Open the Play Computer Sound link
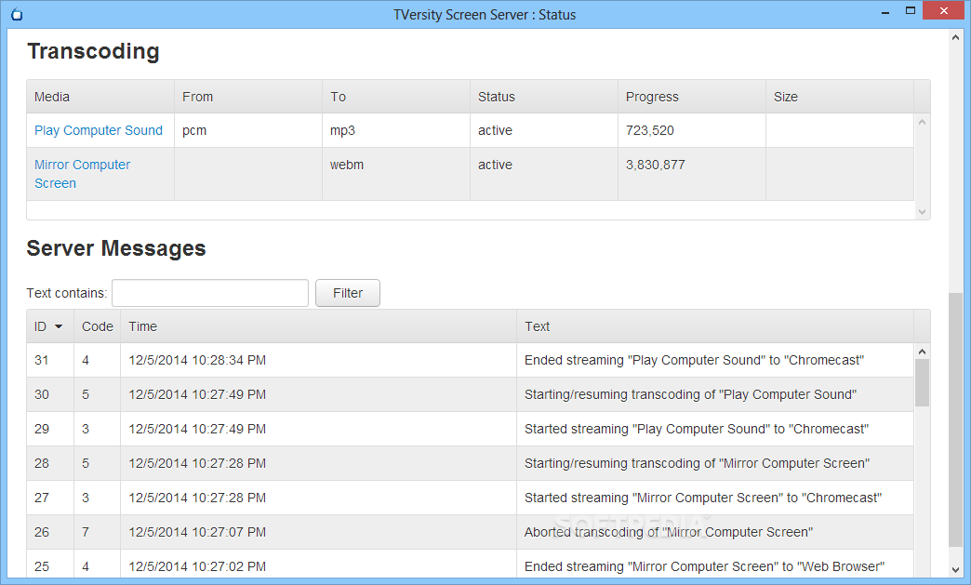The height and width of the screenshot is (585, 971). 99,130
